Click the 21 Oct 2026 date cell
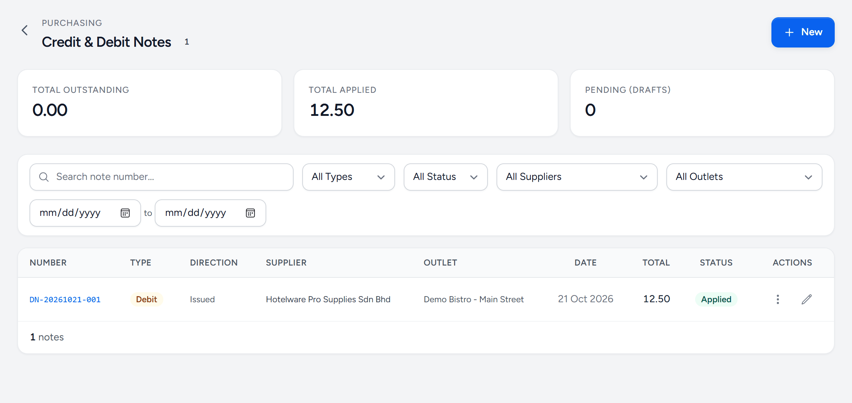Image resolution: width=852 pixels, height=403 pixels. pos(585,299)
